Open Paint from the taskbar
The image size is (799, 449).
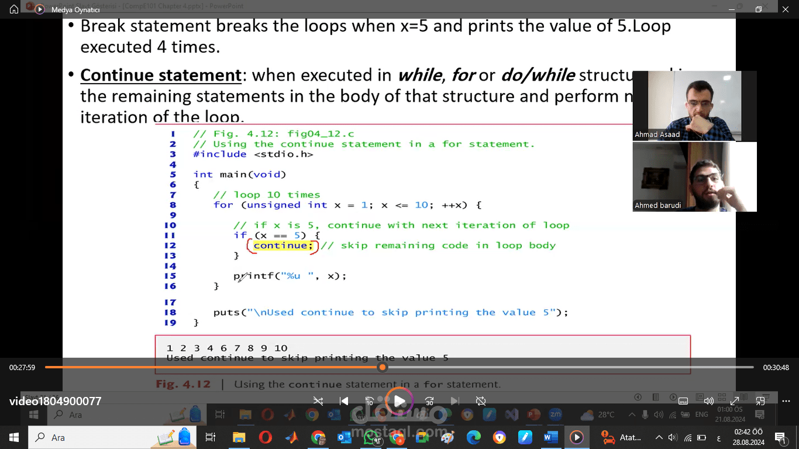447,437
